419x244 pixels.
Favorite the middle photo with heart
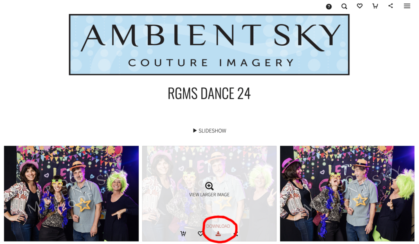point(200,234)
